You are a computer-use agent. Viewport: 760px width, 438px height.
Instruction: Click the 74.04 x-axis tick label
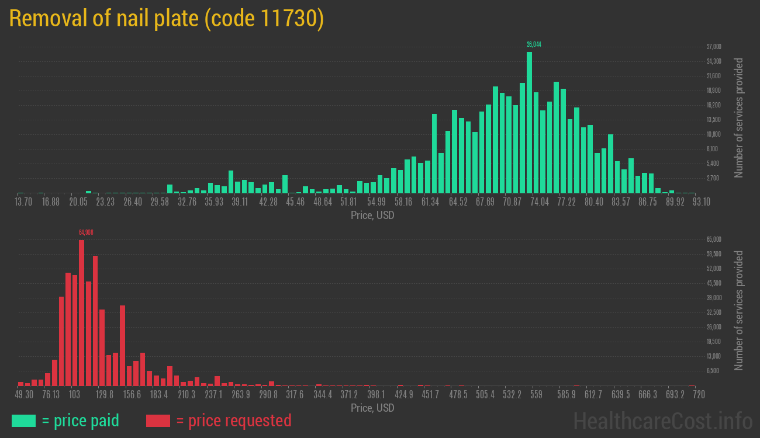539,202
